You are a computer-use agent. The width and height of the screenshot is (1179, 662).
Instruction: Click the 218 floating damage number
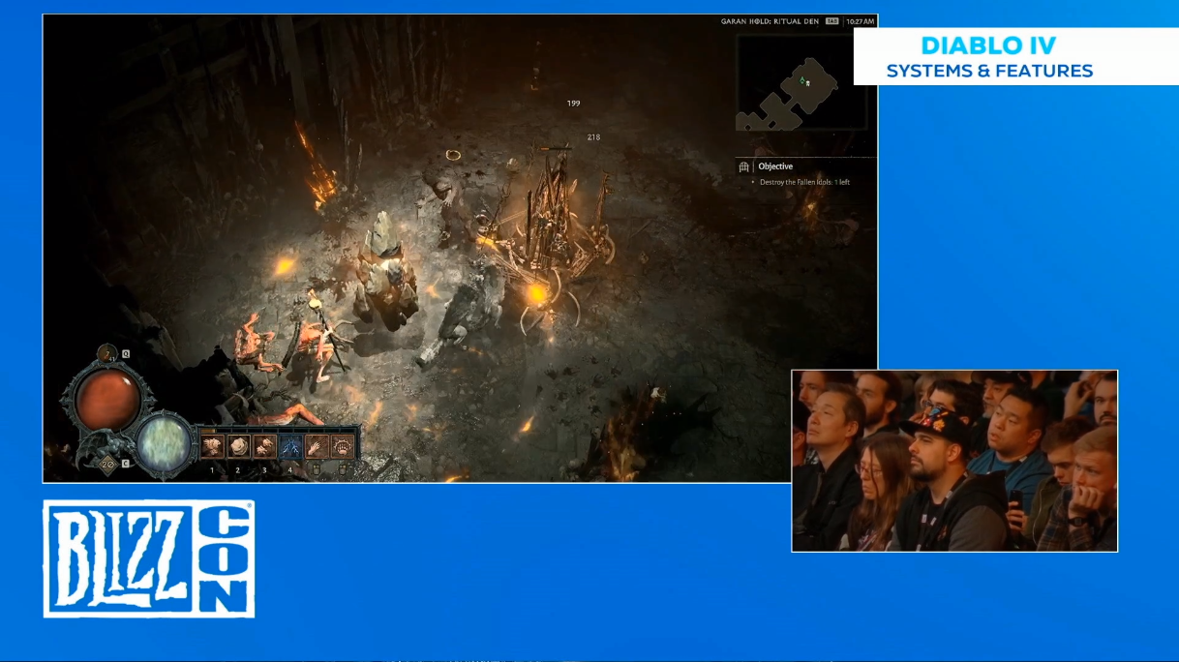coord(593,137)
